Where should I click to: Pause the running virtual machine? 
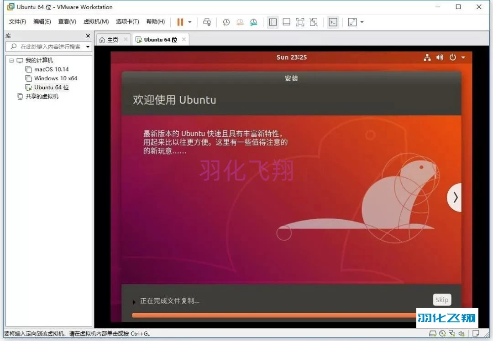point(180,22)
